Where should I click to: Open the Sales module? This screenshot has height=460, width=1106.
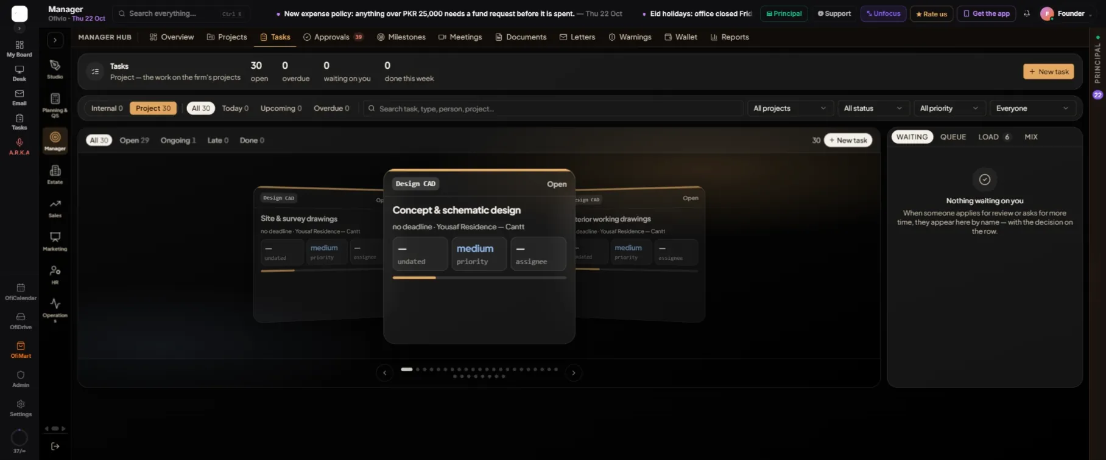coord(55,208)
